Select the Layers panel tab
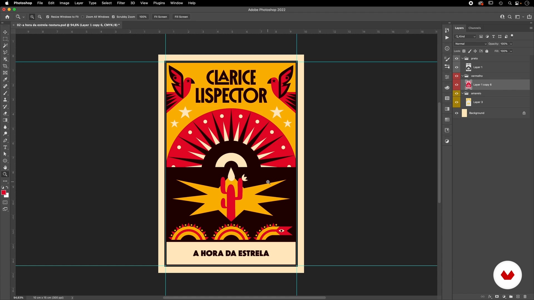 pyautogui.click(x=459, y=28)
